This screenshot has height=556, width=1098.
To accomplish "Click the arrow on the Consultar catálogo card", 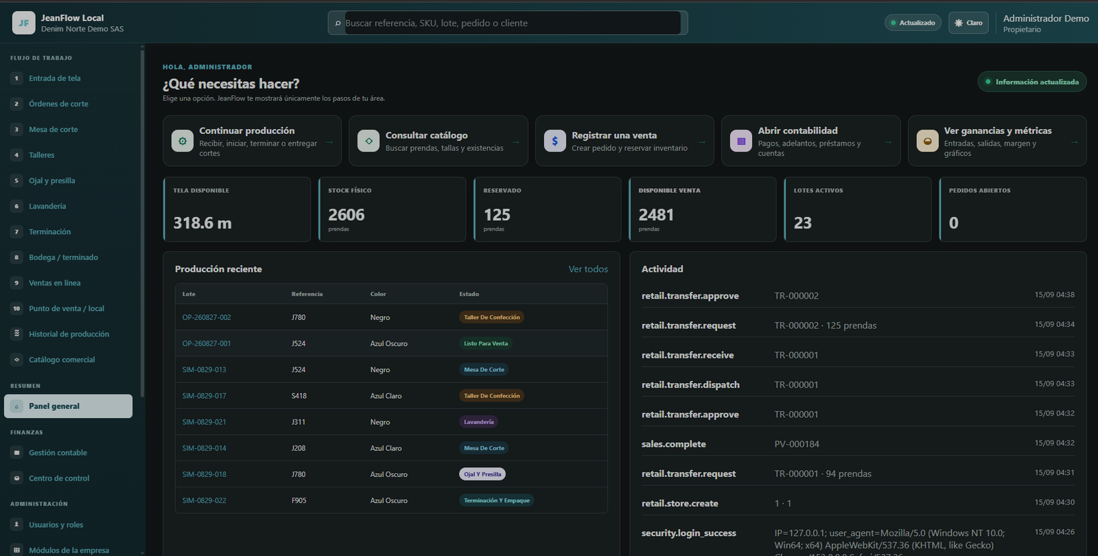I will click(x=515, y=141).
